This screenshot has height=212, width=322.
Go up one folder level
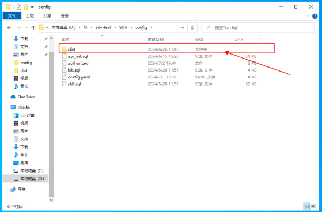click(x=33, y=28)
